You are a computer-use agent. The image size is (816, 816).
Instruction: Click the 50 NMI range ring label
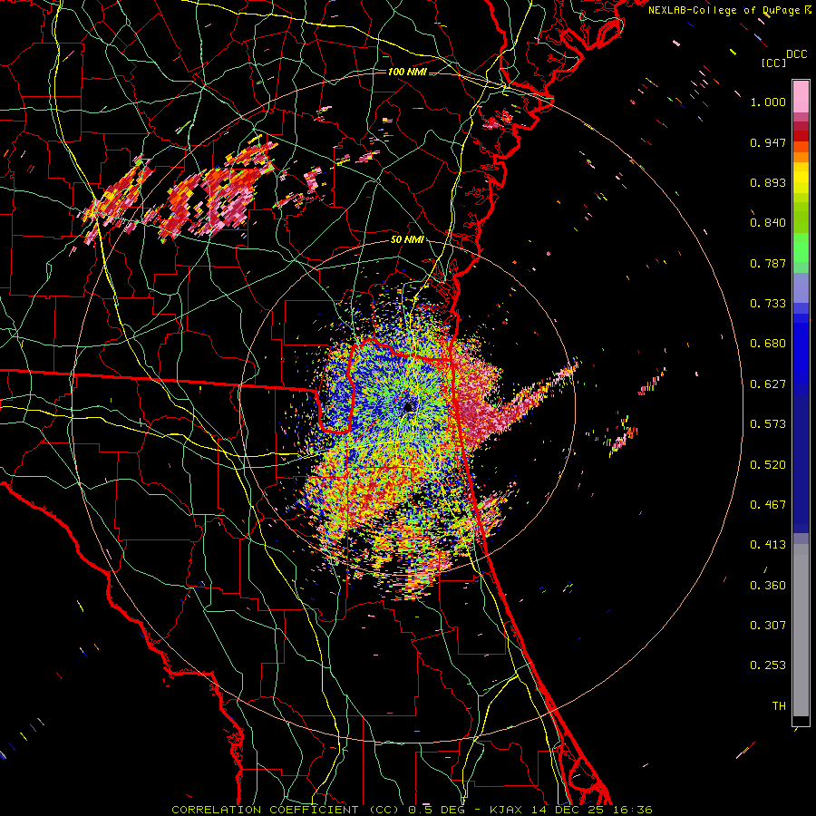pos(407,240)
